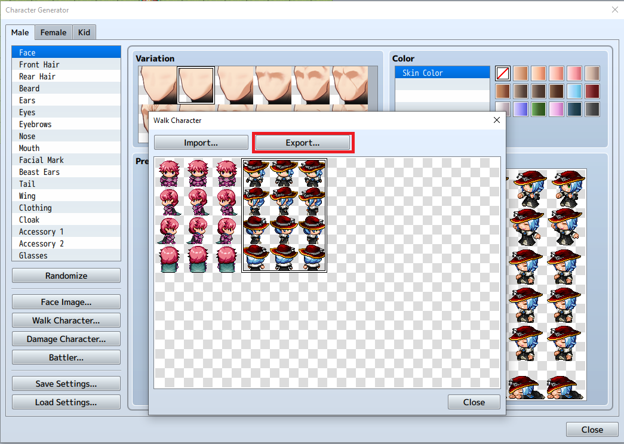Click Import in Walk Character dialog
The width and height of the screenshot is (624, 444).
pos(201,143)
